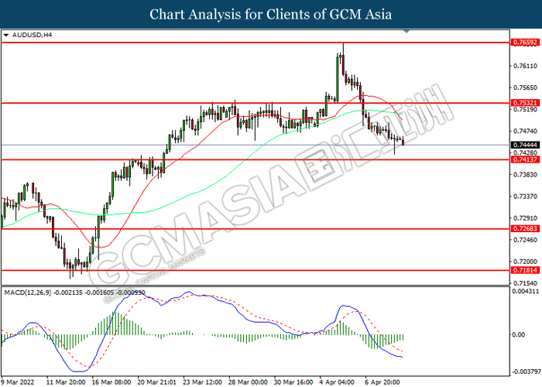Viewport: 542px width, 387px height.
Task: Click the 11 Mar 20:00 time label
Action: point(66,382)
